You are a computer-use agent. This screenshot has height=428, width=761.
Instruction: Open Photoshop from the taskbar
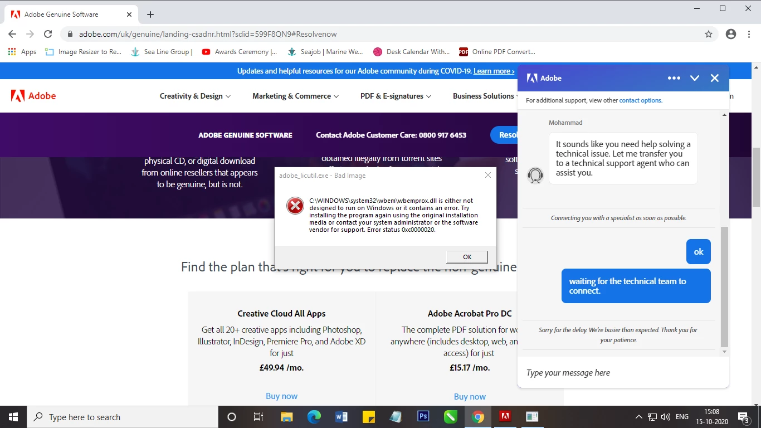pyautogui.click(x=423, y=417)
